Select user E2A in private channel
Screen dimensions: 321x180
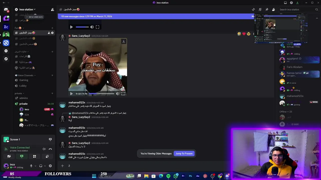[x=37, y=115]
